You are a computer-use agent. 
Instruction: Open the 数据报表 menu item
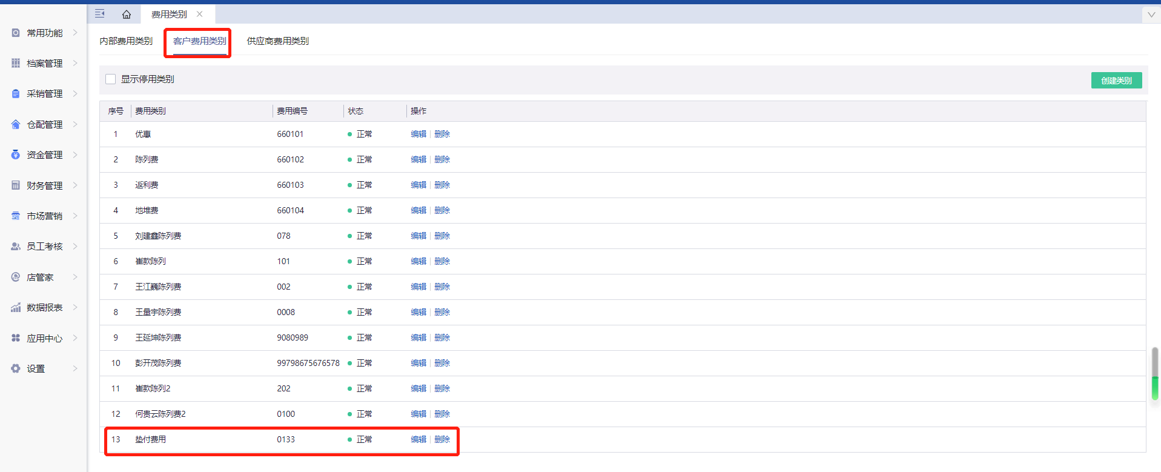pos(44,307)
